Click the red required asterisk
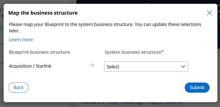 162,51
